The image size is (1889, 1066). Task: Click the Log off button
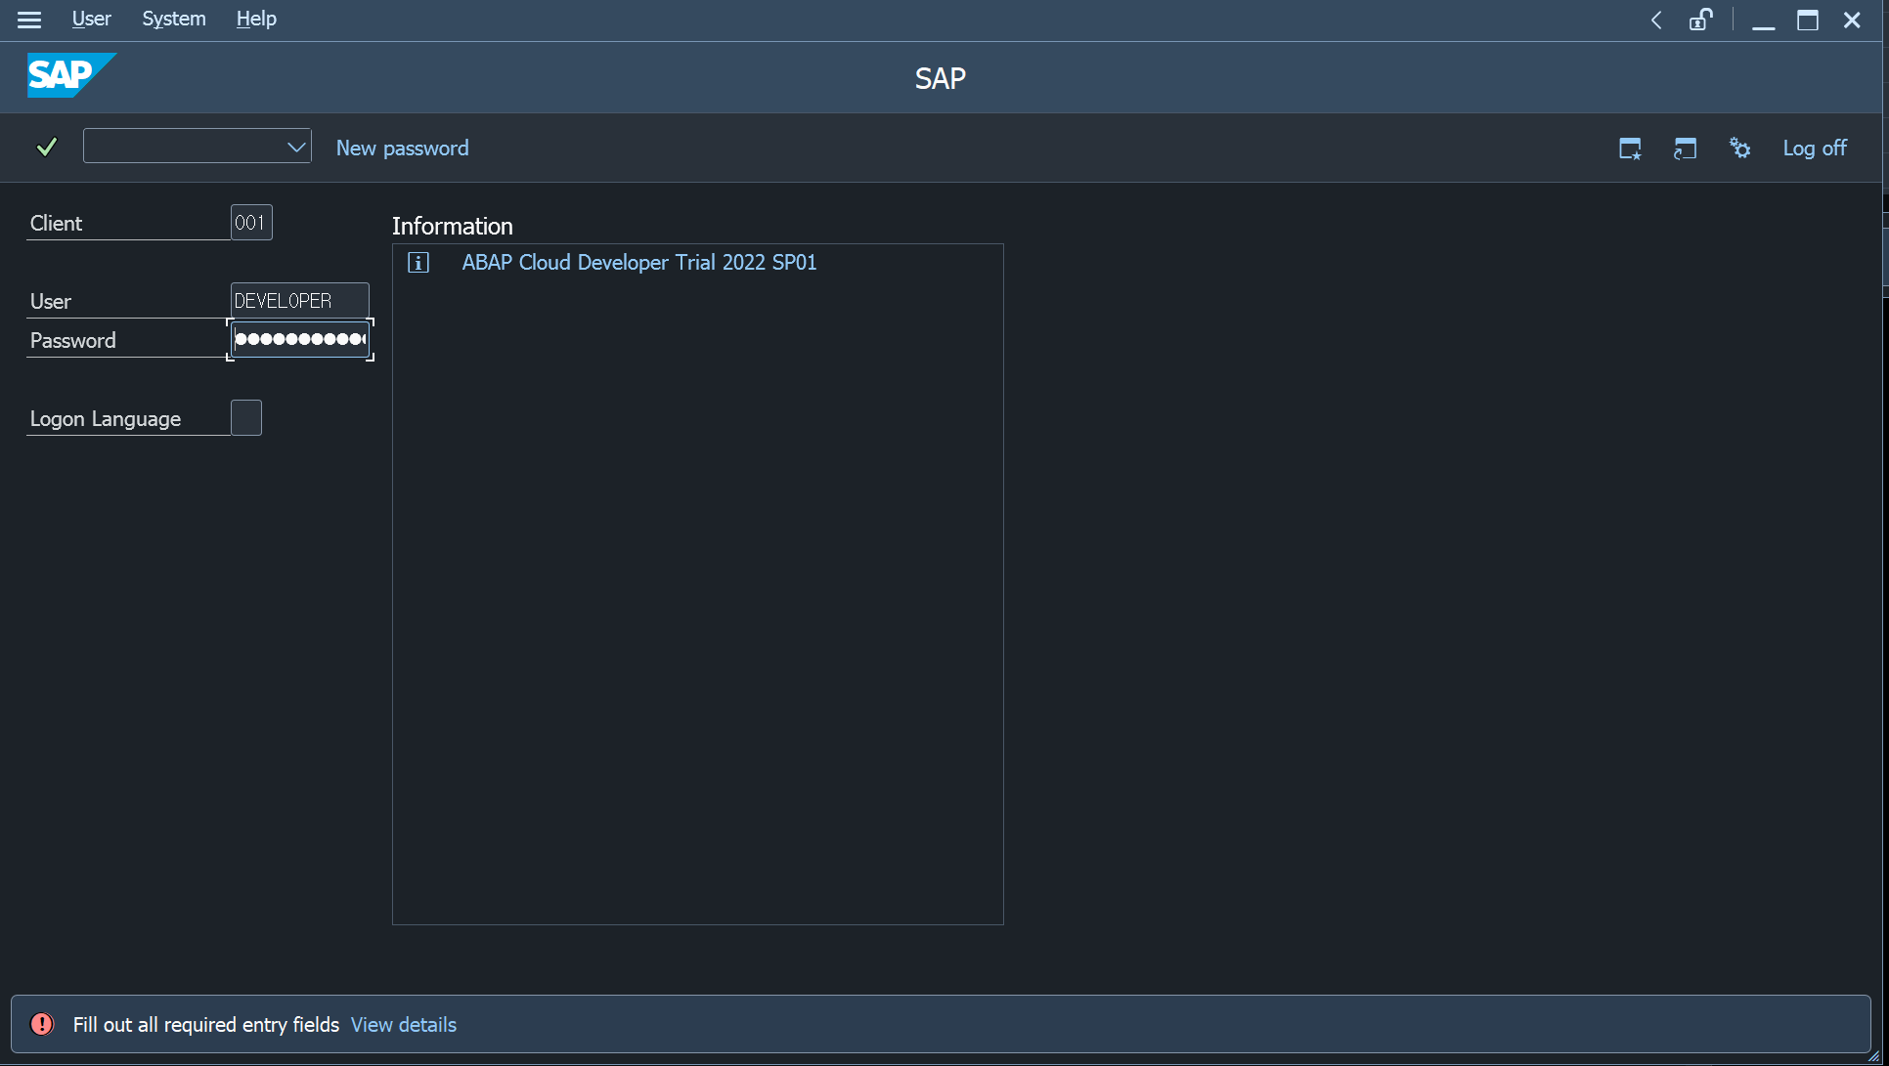[x=1815, y=148]
